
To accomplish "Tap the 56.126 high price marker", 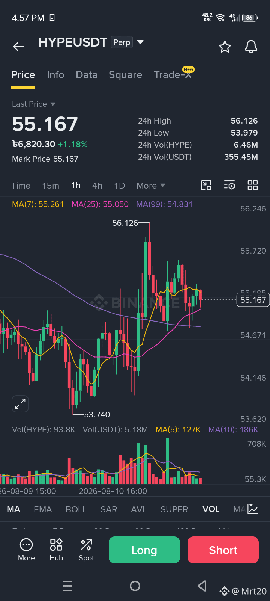I will tap(125, 223).
